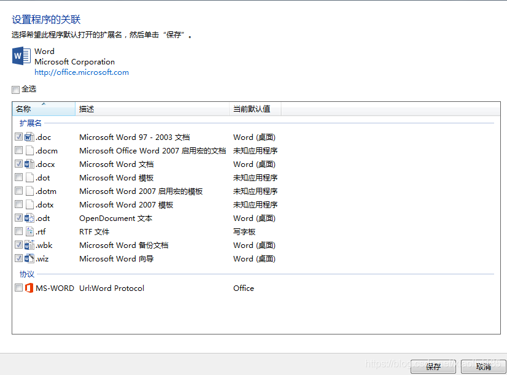Click the .doc file type icon
507x375 pixels.
click(x=29, y=137)
